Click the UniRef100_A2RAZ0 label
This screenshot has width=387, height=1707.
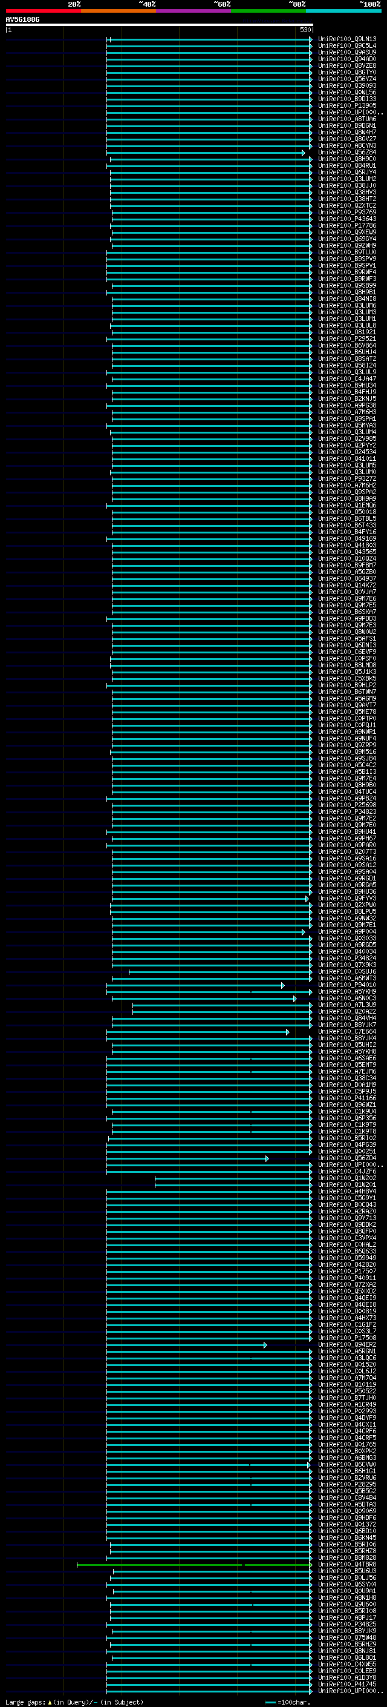point(347,1212)
